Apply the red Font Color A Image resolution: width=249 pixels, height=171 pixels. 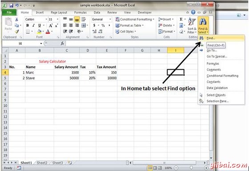[x=48, y=32]
